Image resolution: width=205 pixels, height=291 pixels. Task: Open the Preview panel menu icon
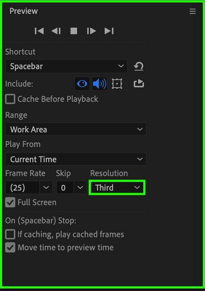coord(193,11)
